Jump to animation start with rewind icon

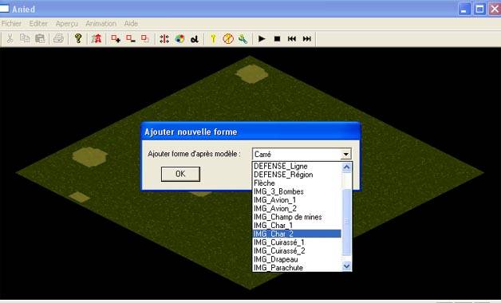[292, 39]
